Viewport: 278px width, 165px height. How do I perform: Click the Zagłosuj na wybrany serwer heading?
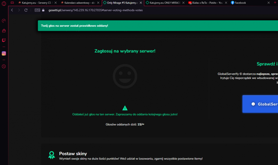pos(125,51)
